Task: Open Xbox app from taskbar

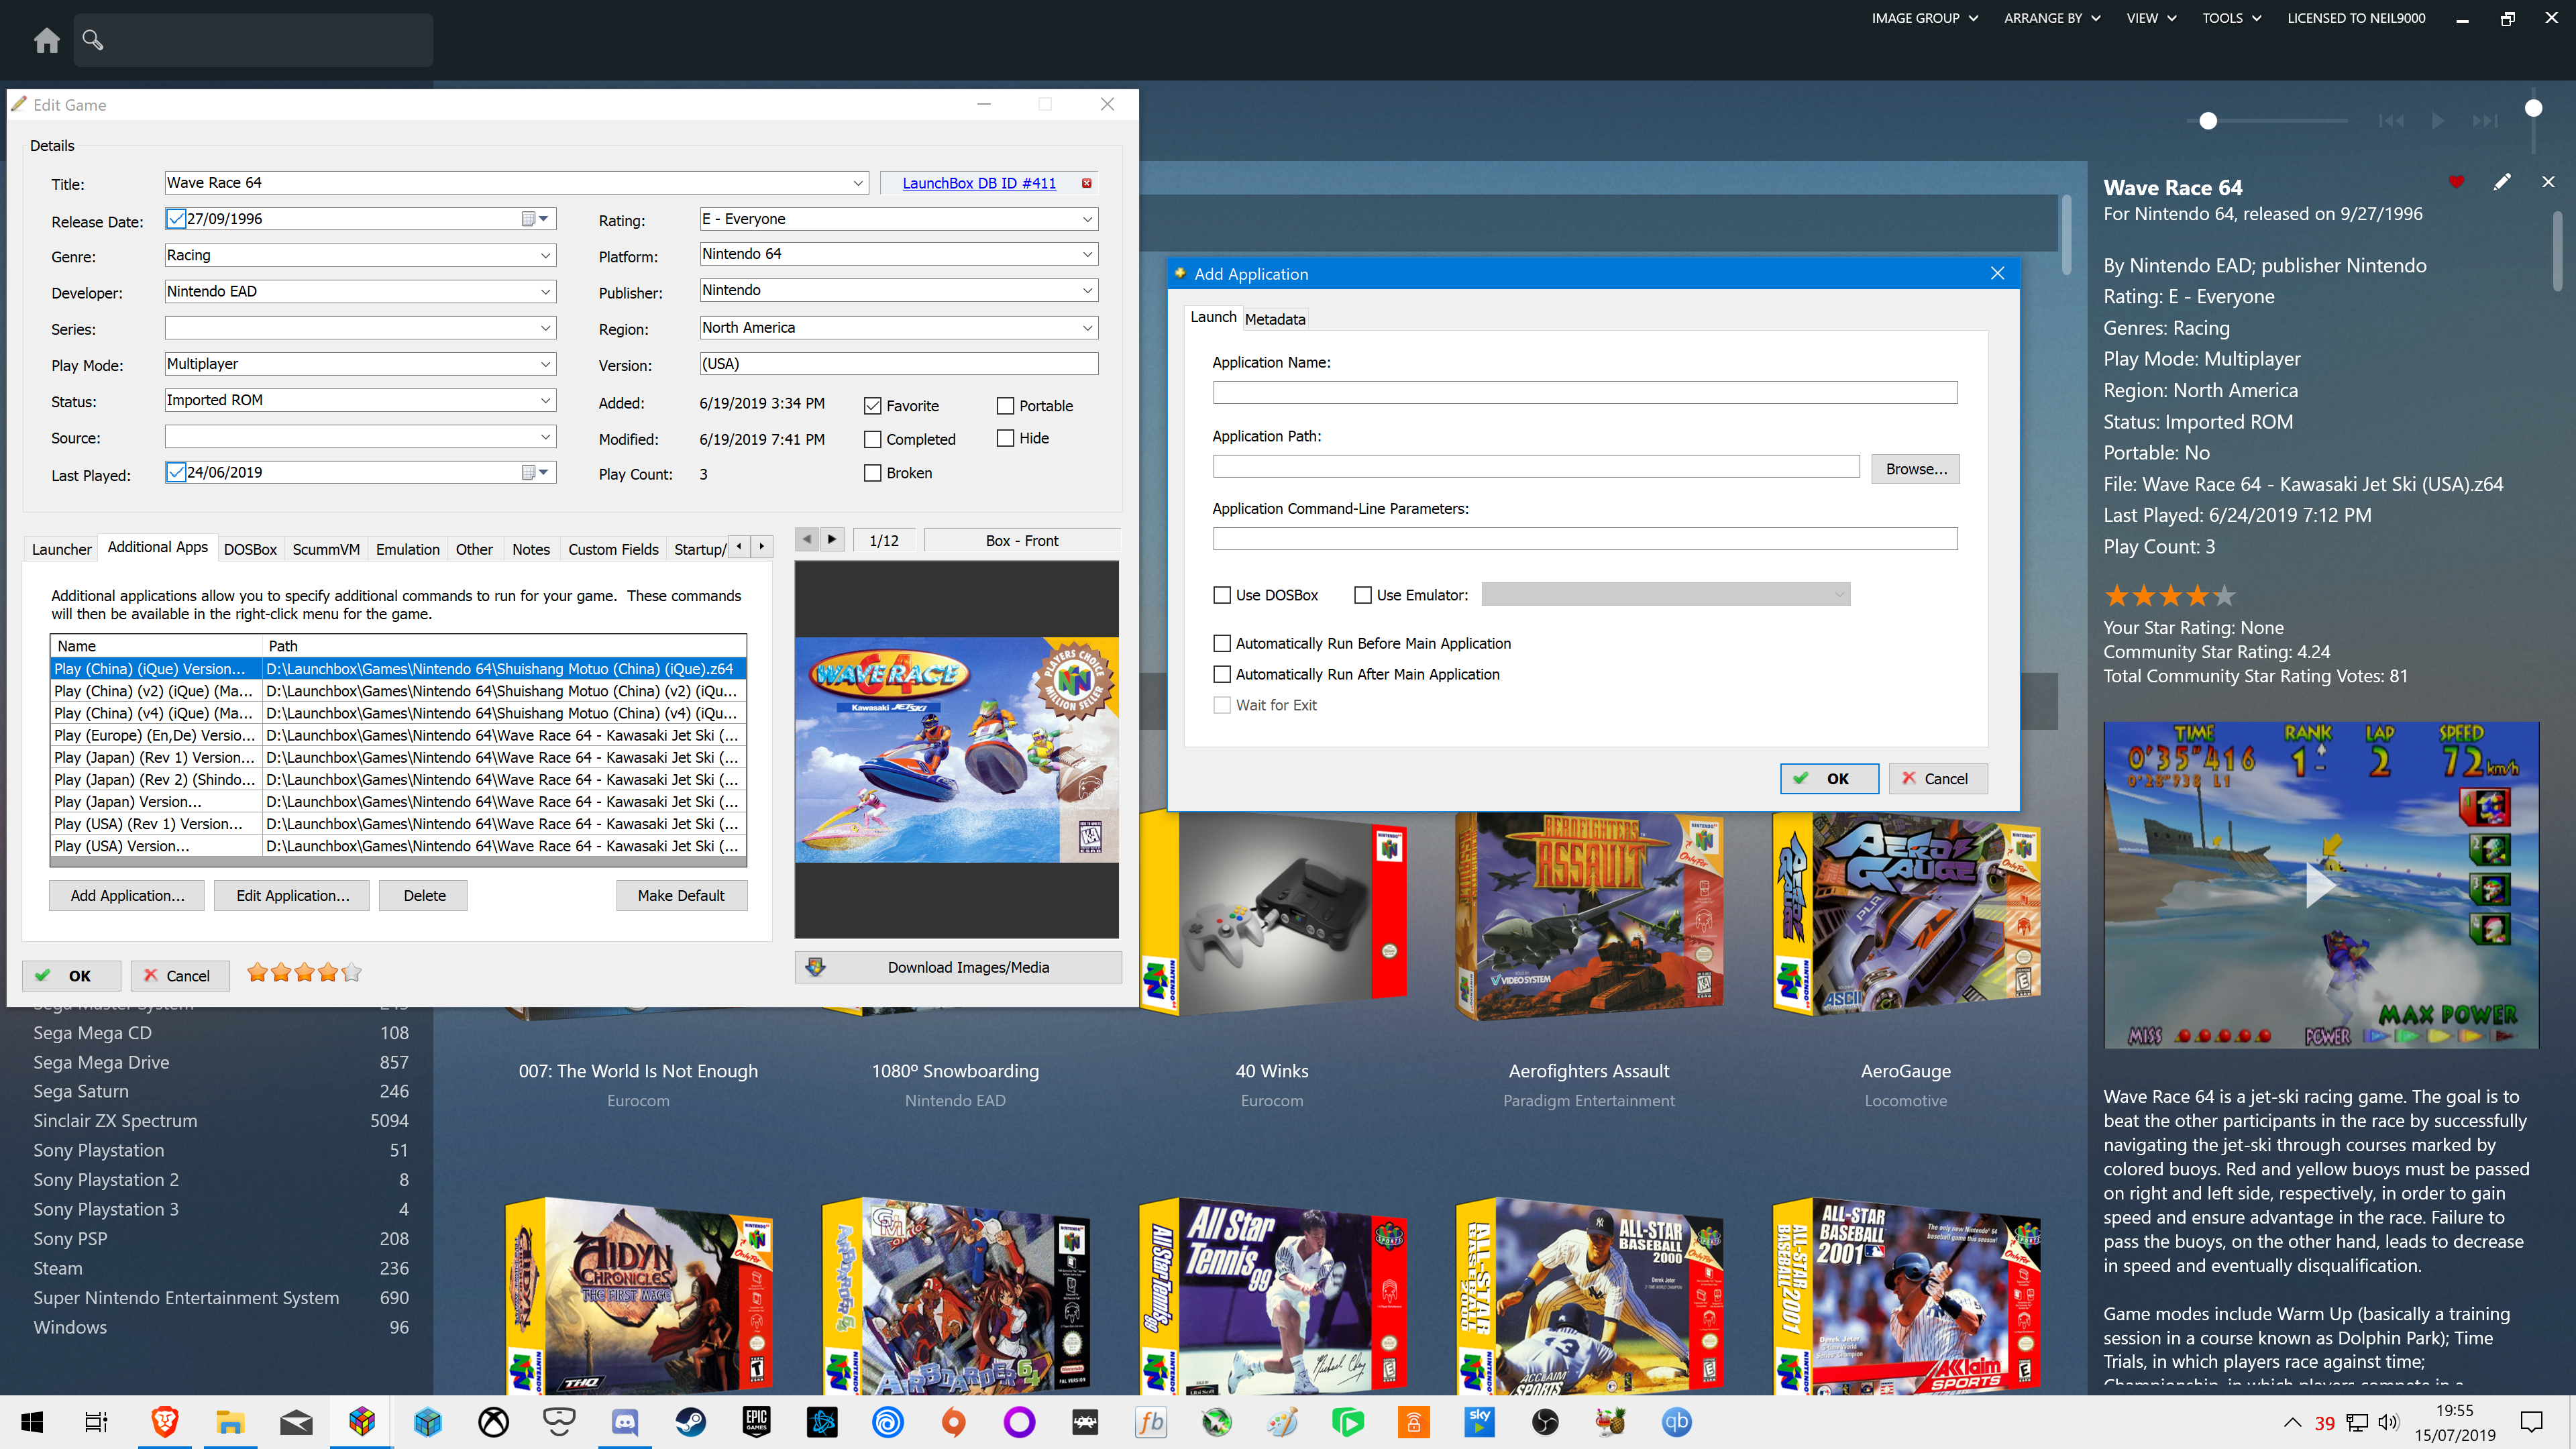Action: (493, 1422)
